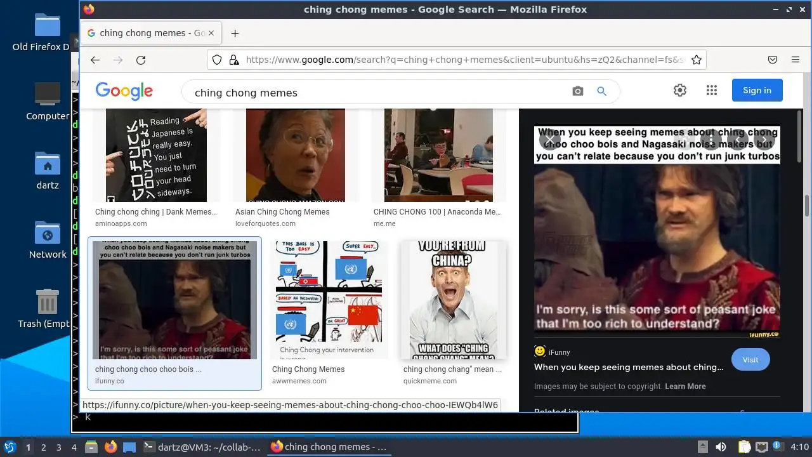Open the Network desktop icon

47,239
